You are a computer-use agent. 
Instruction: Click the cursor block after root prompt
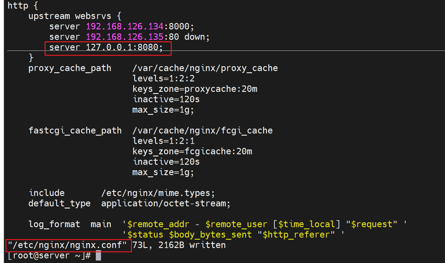pyautogui.click(x=98, y=256)
